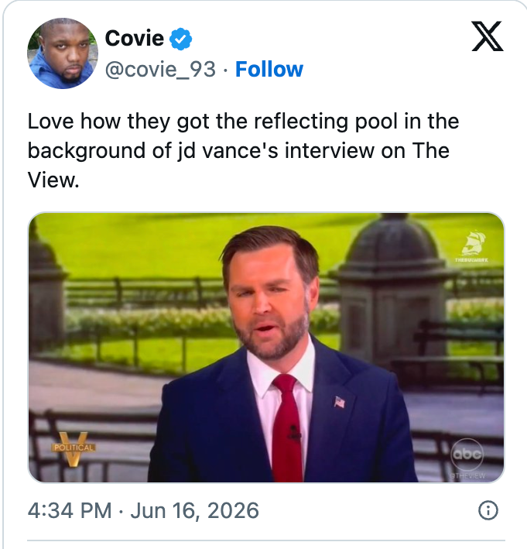Open the Covie display name link

pos(135,38)
